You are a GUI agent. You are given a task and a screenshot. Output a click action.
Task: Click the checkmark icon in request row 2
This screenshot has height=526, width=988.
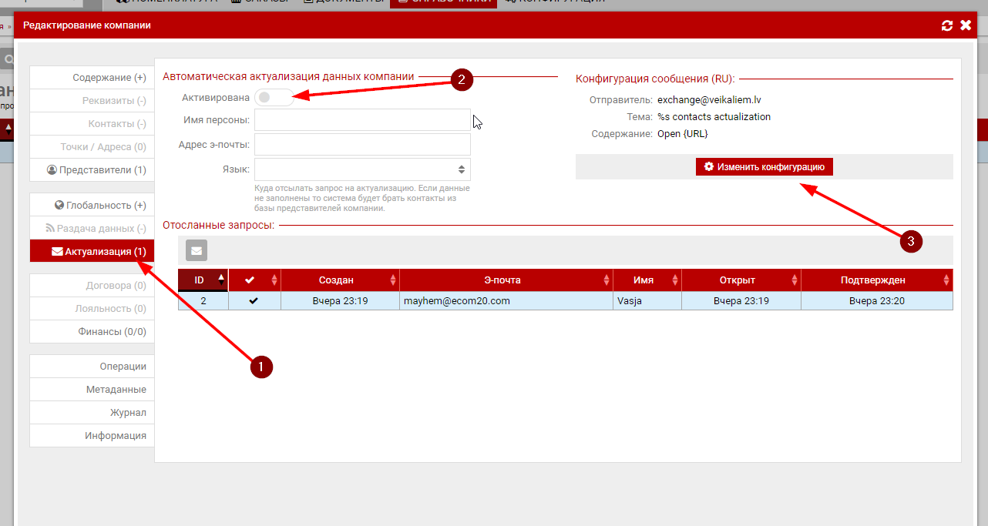tap(254, 301)
